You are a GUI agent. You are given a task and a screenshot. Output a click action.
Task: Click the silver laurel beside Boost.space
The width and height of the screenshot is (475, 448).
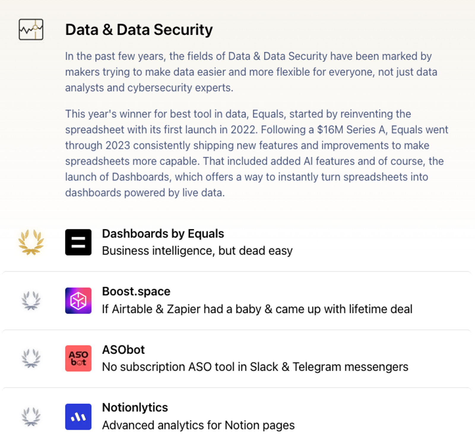click(31, 300)
